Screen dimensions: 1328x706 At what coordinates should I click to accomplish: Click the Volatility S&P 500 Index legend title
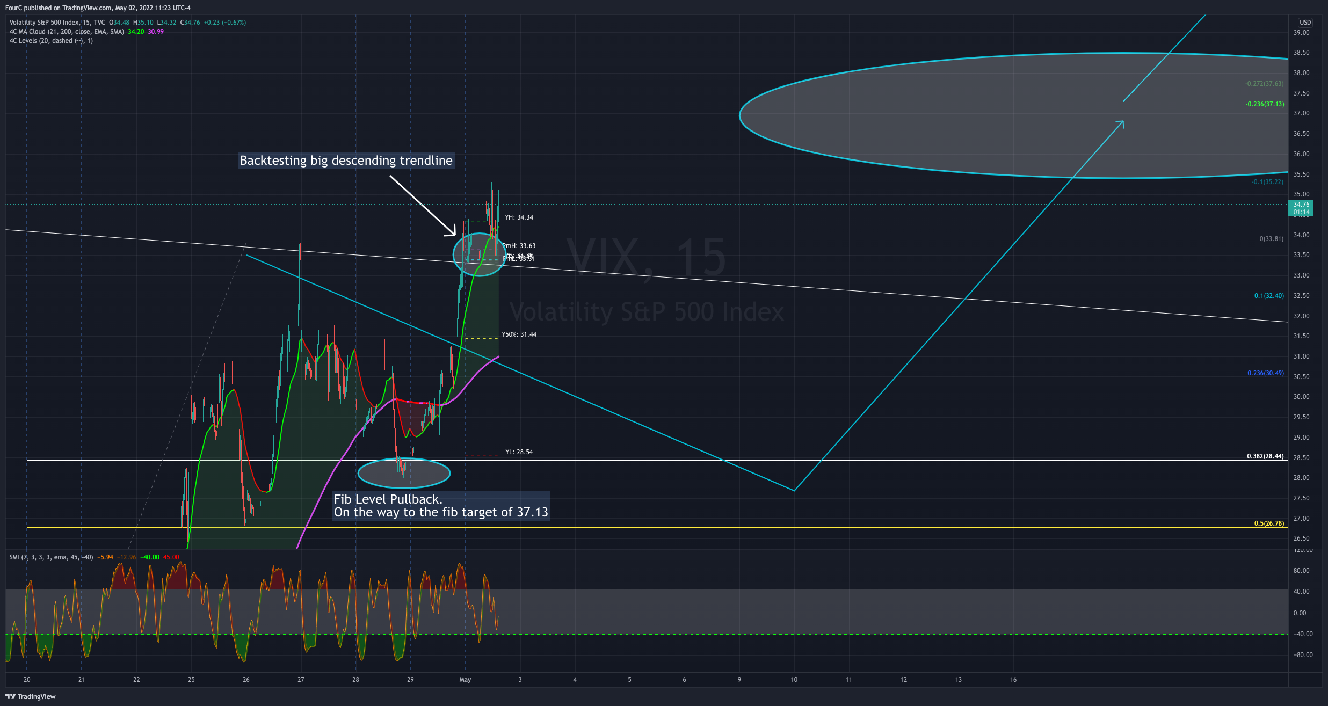pos(57,23)
